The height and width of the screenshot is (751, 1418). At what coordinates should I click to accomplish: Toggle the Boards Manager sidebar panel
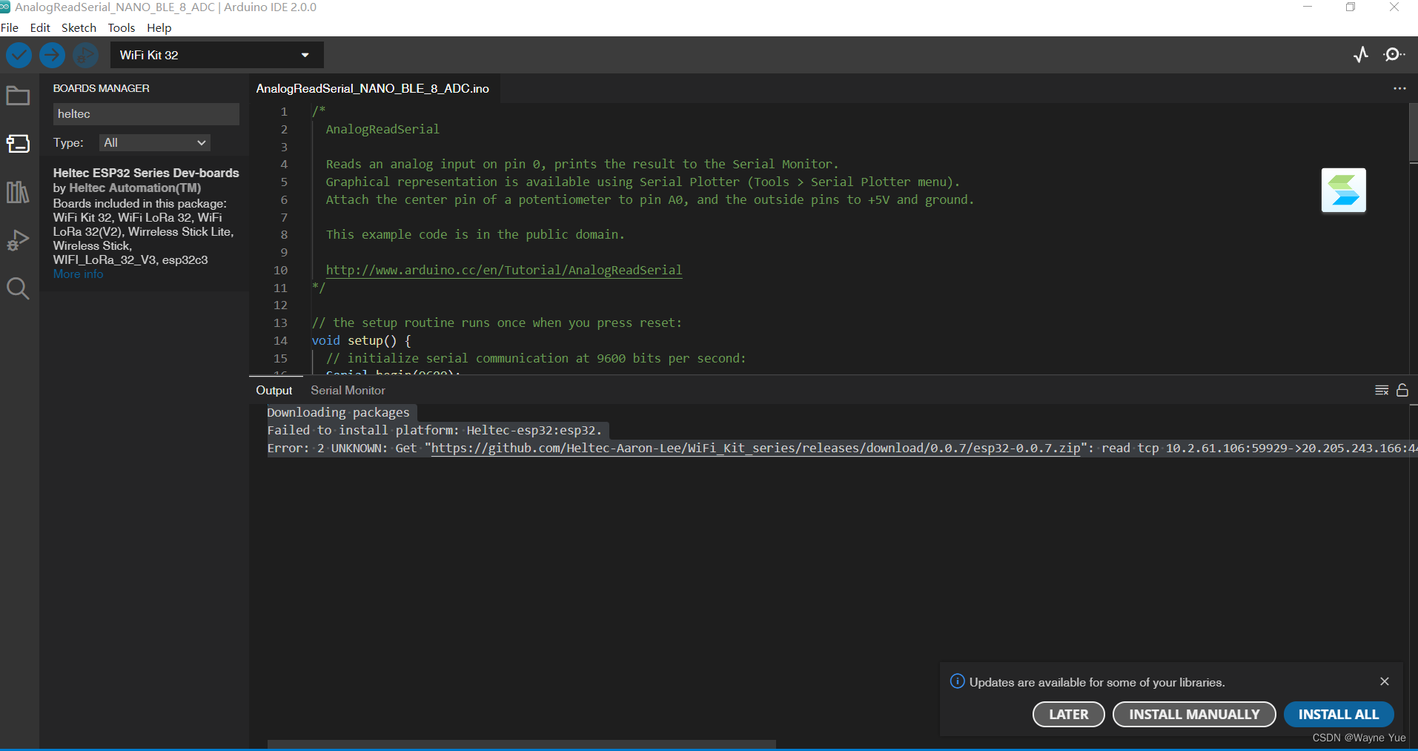[18, 144]
